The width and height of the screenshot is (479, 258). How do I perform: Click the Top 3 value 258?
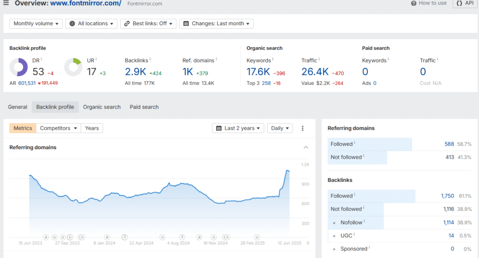pos(266,83)
